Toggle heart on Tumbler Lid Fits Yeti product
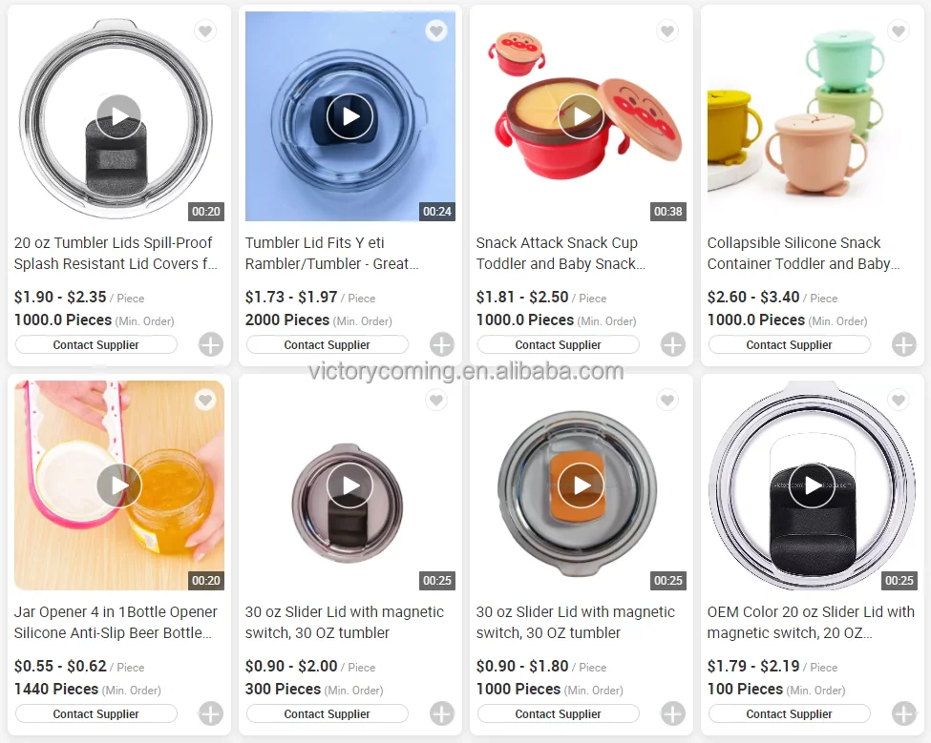This screenshot has height=743, width=931. pyautogui.click(x=436, y=31)
